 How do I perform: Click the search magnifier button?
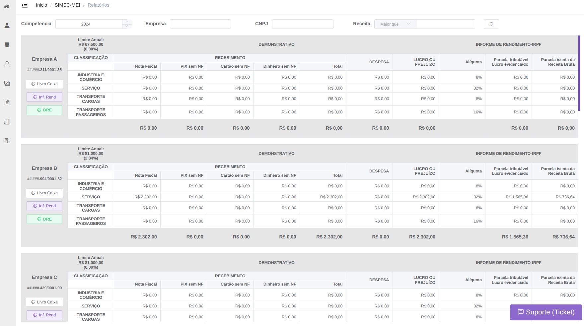coord(491,24)
